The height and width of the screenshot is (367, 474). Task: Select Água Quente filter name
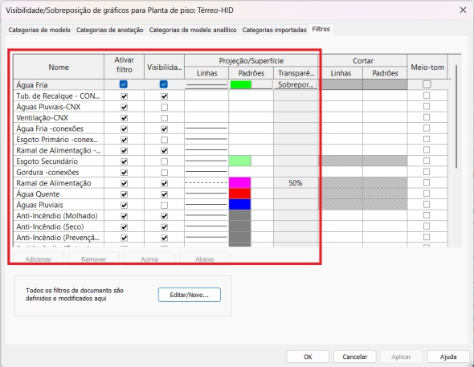coord(38,194)
